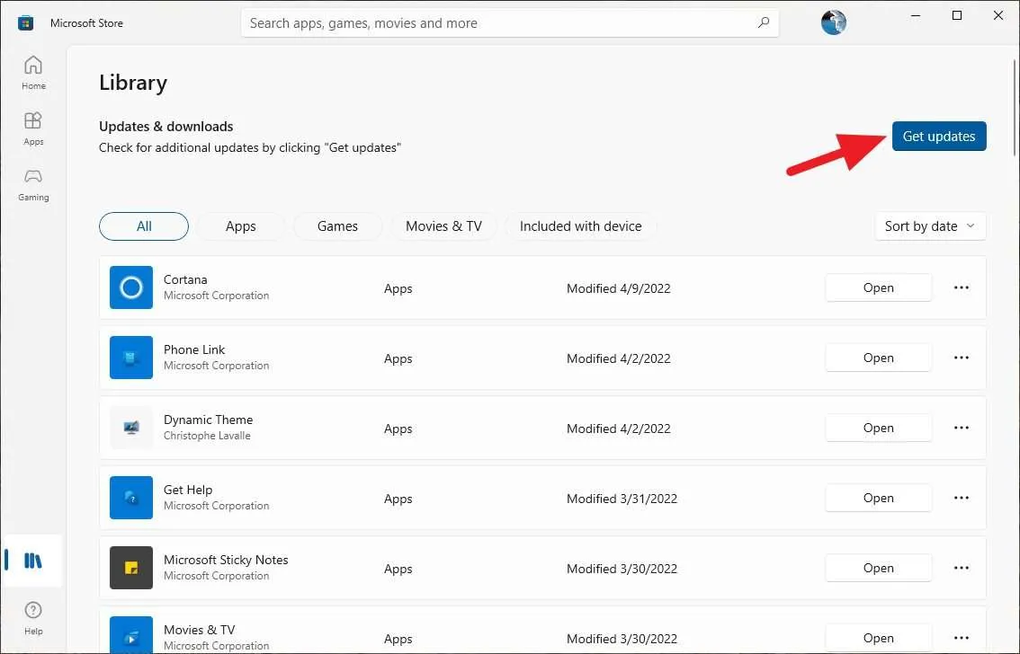The image size is (1020, 654).
Task: Select the Movies & TV filter tab
Action: pos(443,226)
